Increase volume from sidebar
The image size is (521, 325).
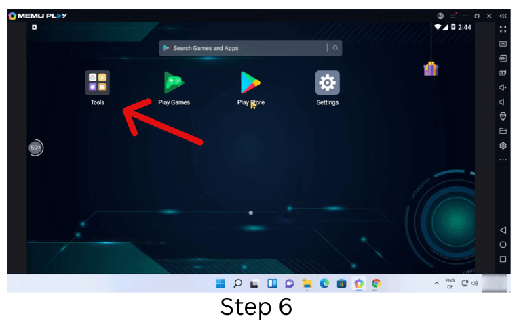click(503, 87)
